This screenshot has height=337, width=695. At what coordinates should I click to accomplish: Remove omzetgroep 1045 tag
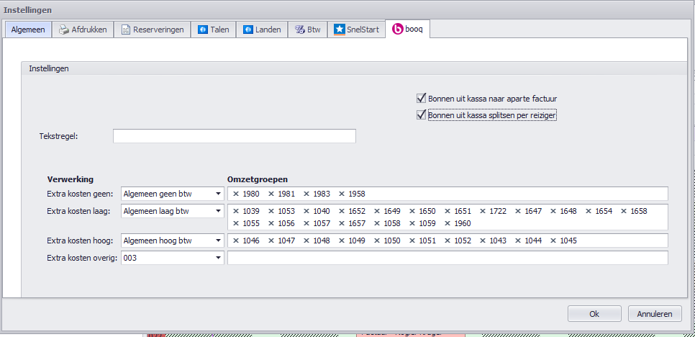554,241
